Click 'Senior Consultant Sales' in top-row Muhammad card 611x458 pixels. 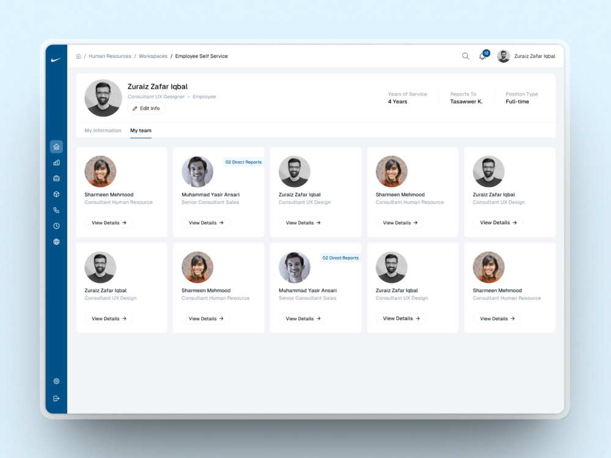click(x=210, y=202)
